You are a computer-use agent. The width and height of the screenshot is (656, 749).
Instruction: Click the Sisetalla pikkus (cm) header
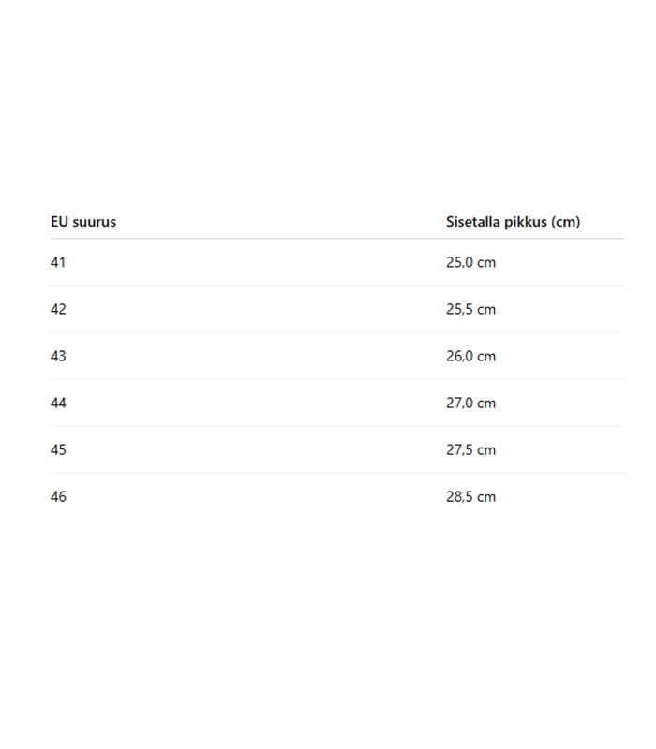[x=513, y=222]
